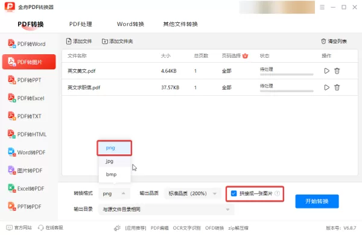
Task: Click the 文件名称 column header
Action: (x=77, y=55)
